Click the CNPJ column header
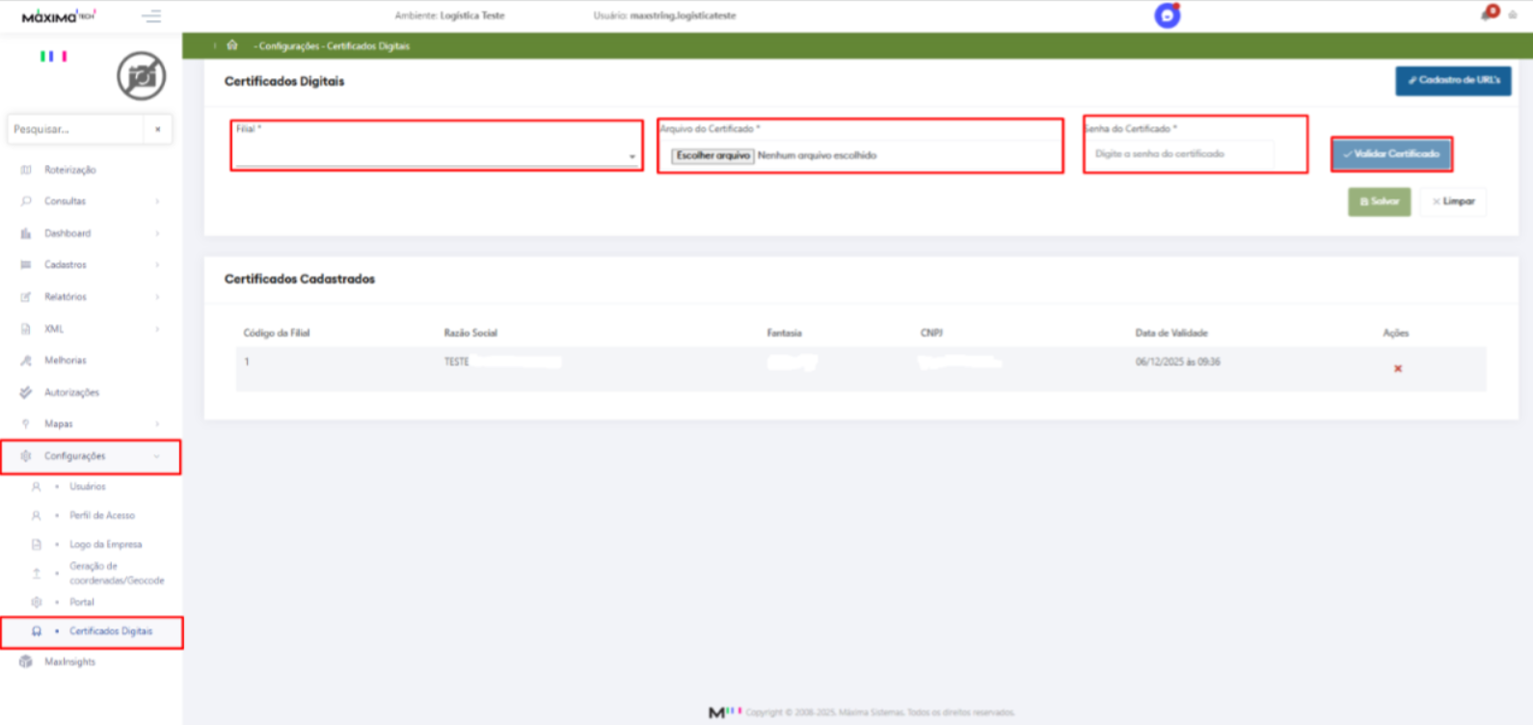 [931, 333]
